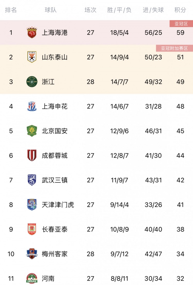Click the Chengdu Rongcheng (成都蓉城) red shield logo
This screenshot has height=285, width=193.
[x=32, y=156]
